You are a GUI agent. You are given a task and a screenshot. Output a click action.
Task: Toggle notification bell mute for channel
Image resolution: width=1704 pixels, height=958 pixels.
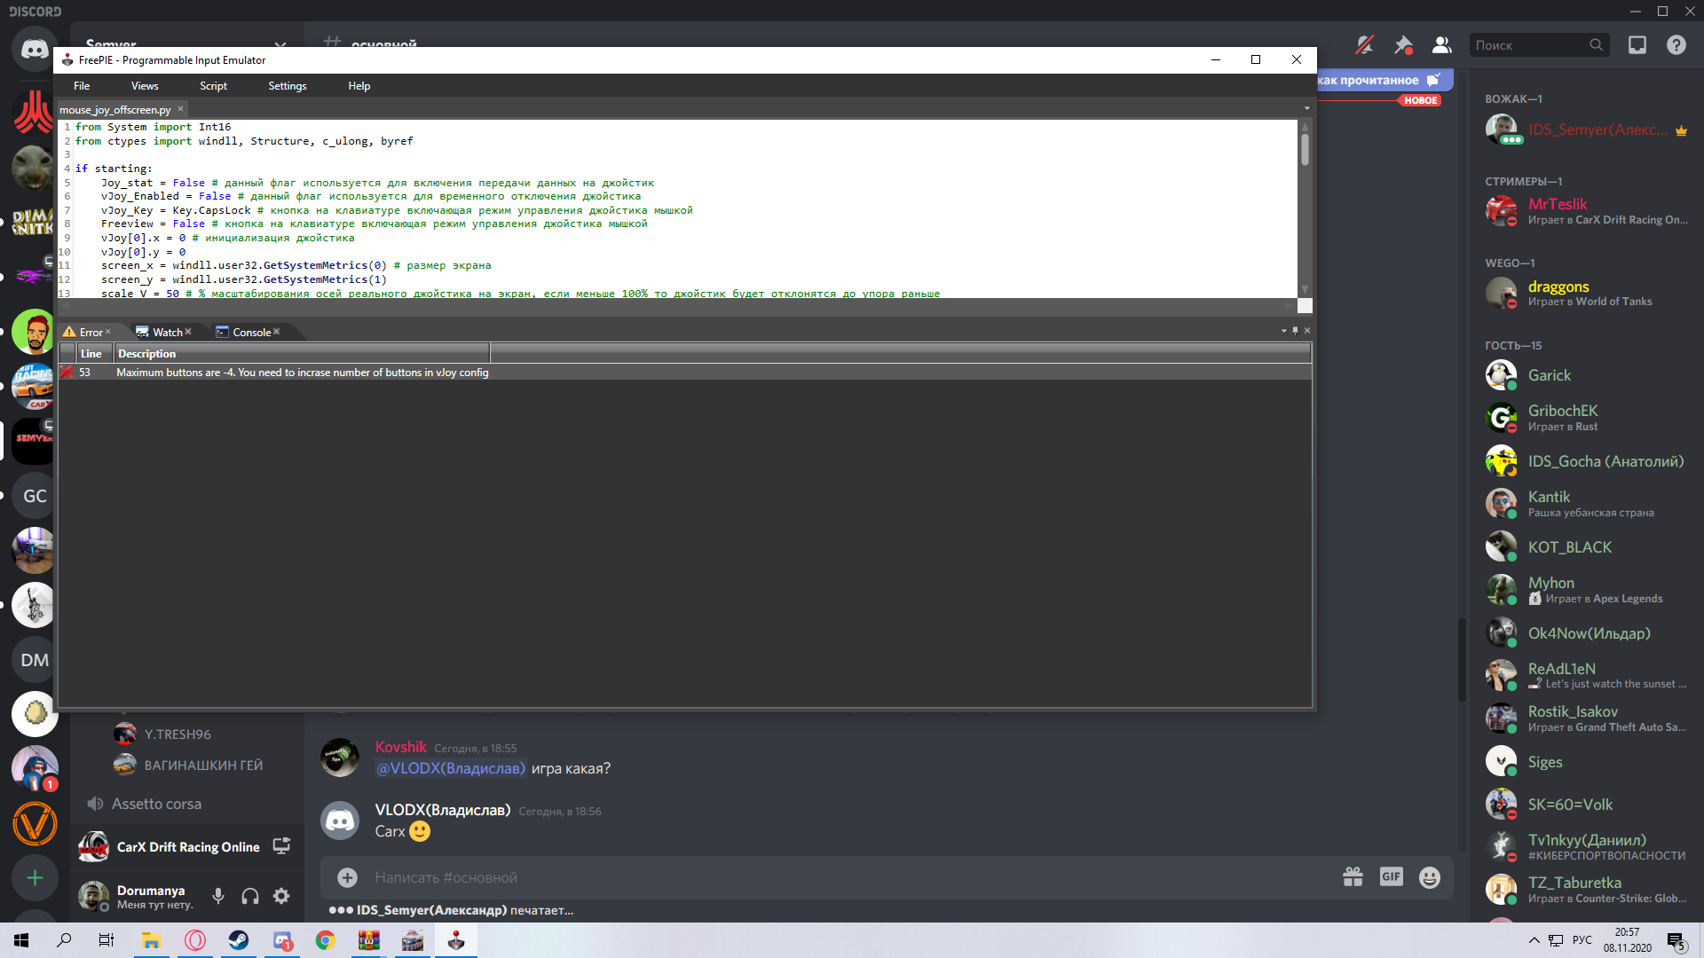1364,45
